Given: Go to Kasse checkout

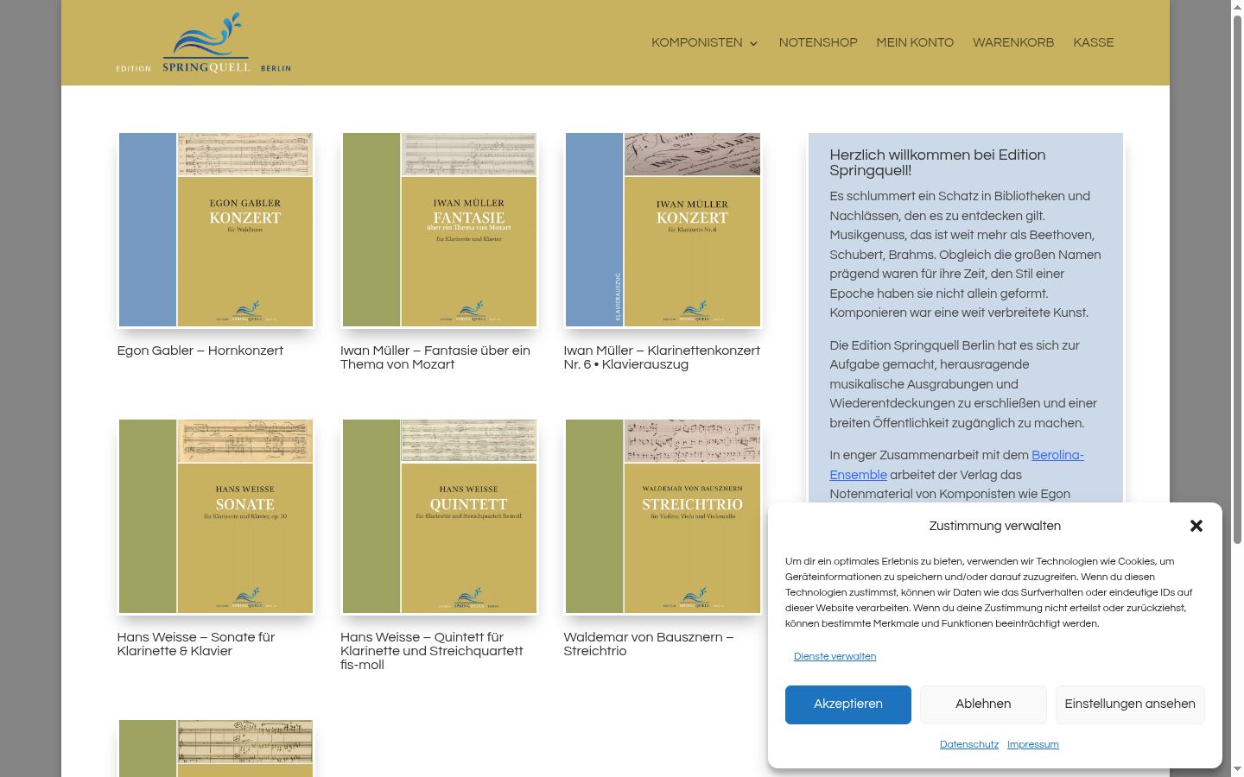Looking at the screenshot, I should (1094, 42).
